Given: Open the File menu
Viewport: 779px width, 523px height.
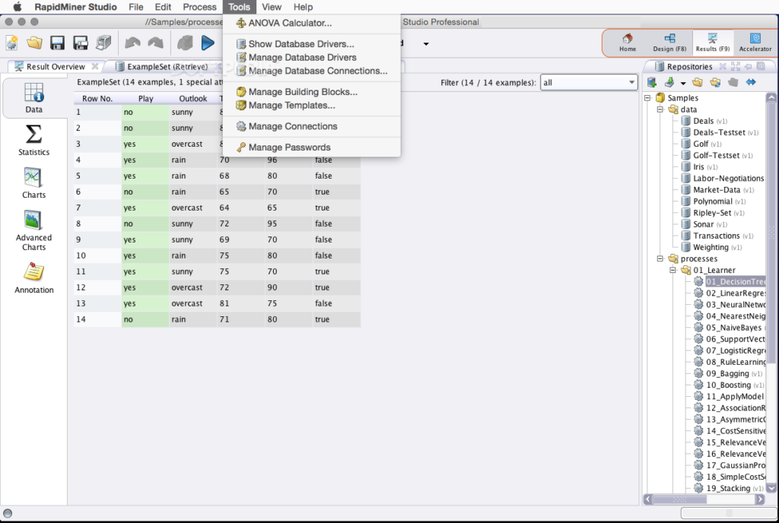Looking at the screenshot, I should tap(135, 7).
